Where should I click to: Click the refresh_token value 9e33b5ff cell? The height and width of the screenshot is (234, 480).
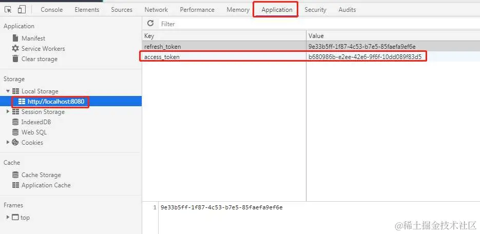click(393, 47)
